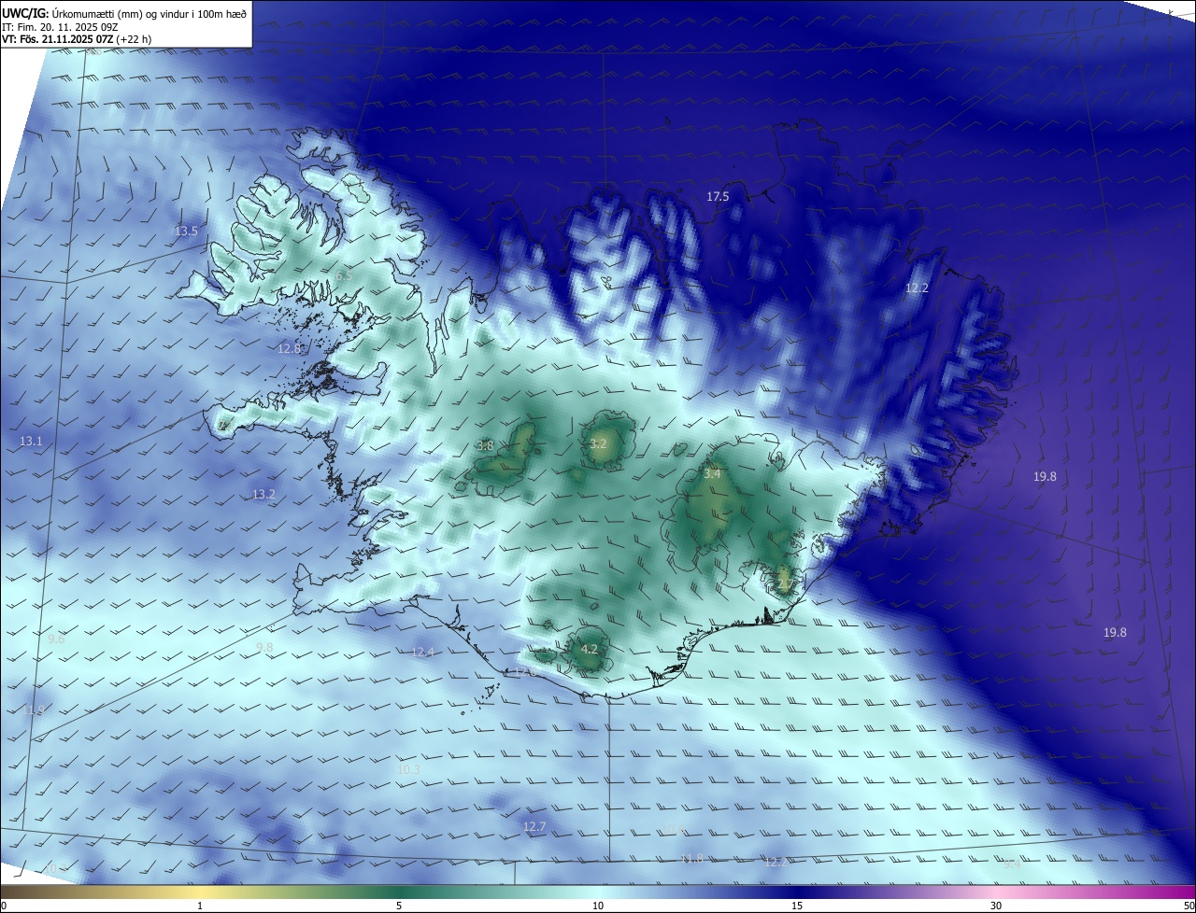Select the 13.1 value label
The image size is (1196, 913).
(31, 441)
